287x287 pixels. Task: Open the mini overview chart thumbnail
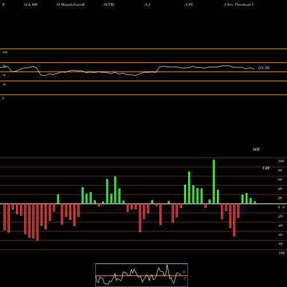tap(142, 275)
